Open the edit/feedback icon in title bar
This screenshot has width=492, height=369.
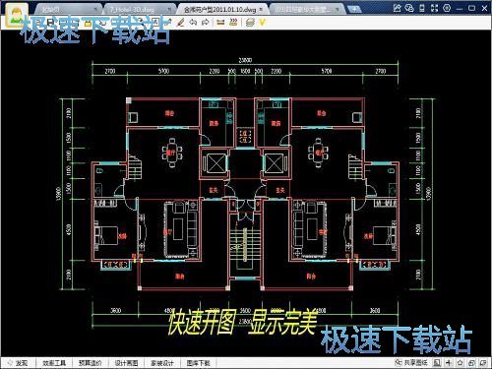pyautogui.click(x=397, y=8)
